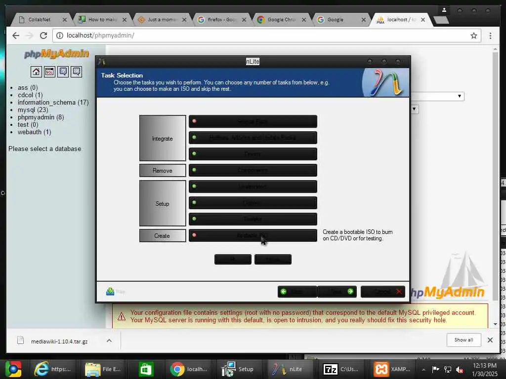Open the phpmyadmin database
This screenshot has height=379, width=506.
41,117
